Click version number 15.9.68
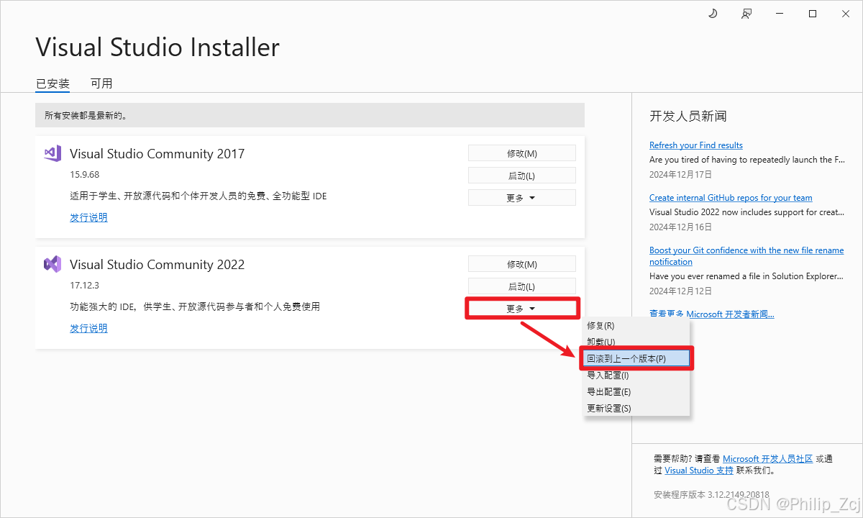This screenshot has height=518, width=863. [x=84, y=175]
